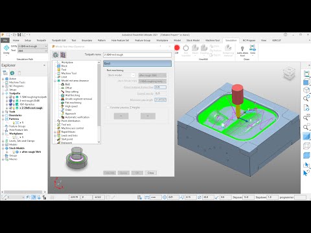Select the Explorer globe tab icon
The image size is (311, 233).
click(12, 73)
